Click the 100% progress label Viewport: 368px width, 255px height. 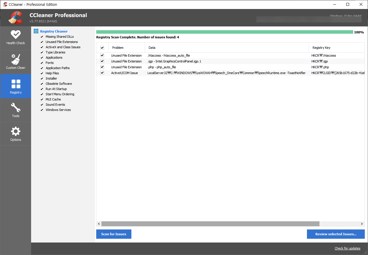coord(359,32)
